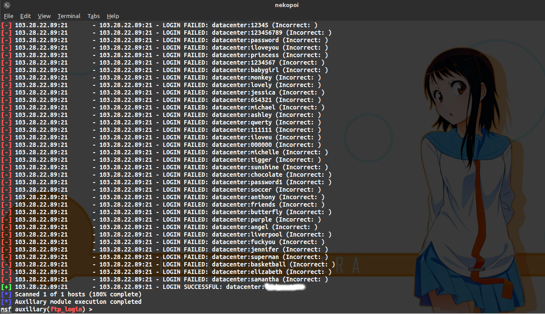Image resolution: width=545 pixels, height=314 pixels.
Task: Open the File menu
Action: (8, 16)
